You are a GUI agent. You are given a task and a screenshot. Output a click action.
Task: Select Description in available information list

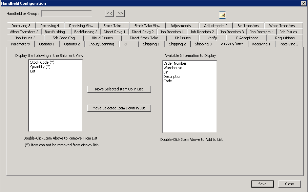click(172, 77)
